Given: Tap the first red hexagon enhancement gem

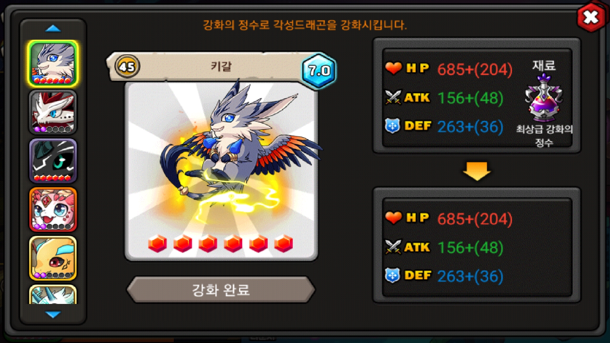Looking at the screenshot, I should (157, 244).
